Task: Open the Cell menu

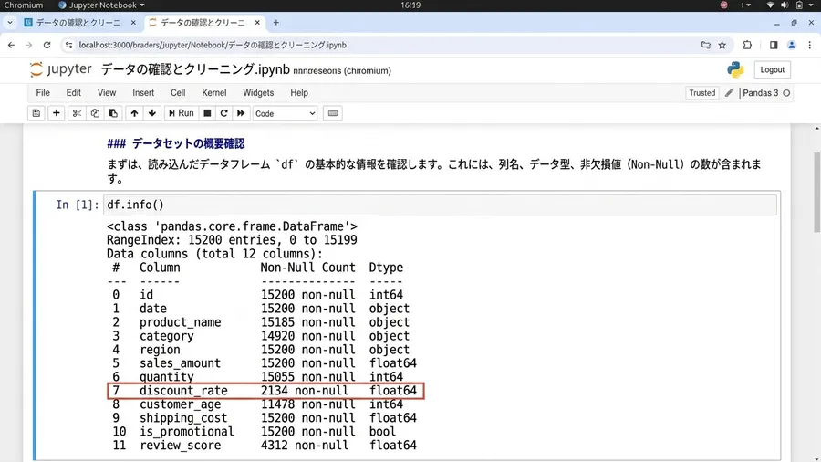Action: coord(178,93)
